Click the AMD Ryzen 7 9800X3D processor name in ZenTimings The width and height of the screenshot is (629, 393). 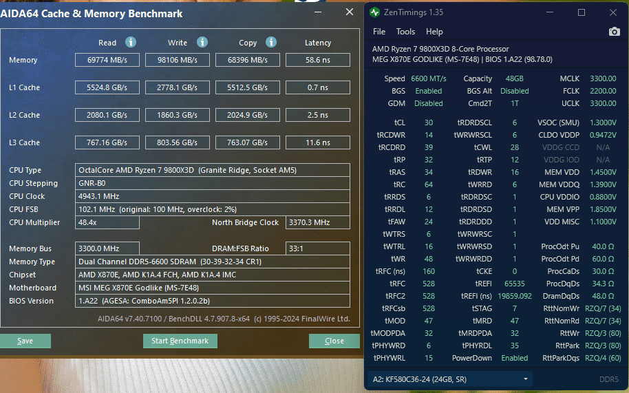(x=440, y=49)
